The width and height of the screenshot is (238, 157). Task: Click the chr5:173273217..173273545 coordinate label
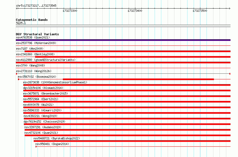(x=36, y=6)
